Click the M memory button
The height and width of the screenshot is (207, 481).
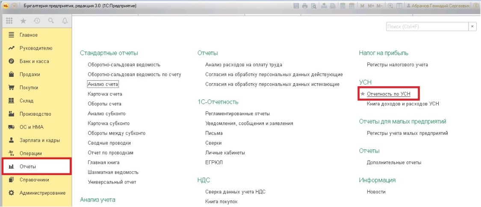pos(362,6)
